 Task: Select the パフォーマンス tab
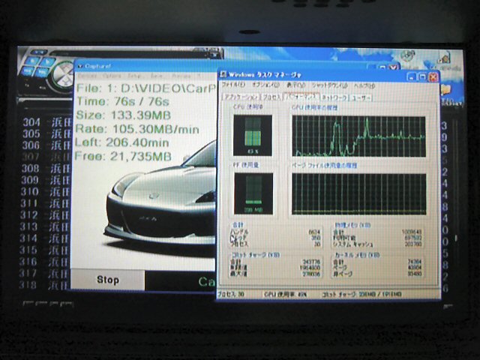coord(301,97)
